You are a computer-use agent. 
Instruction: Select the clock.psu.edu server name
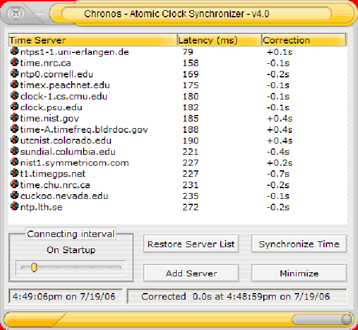(51, 107)
